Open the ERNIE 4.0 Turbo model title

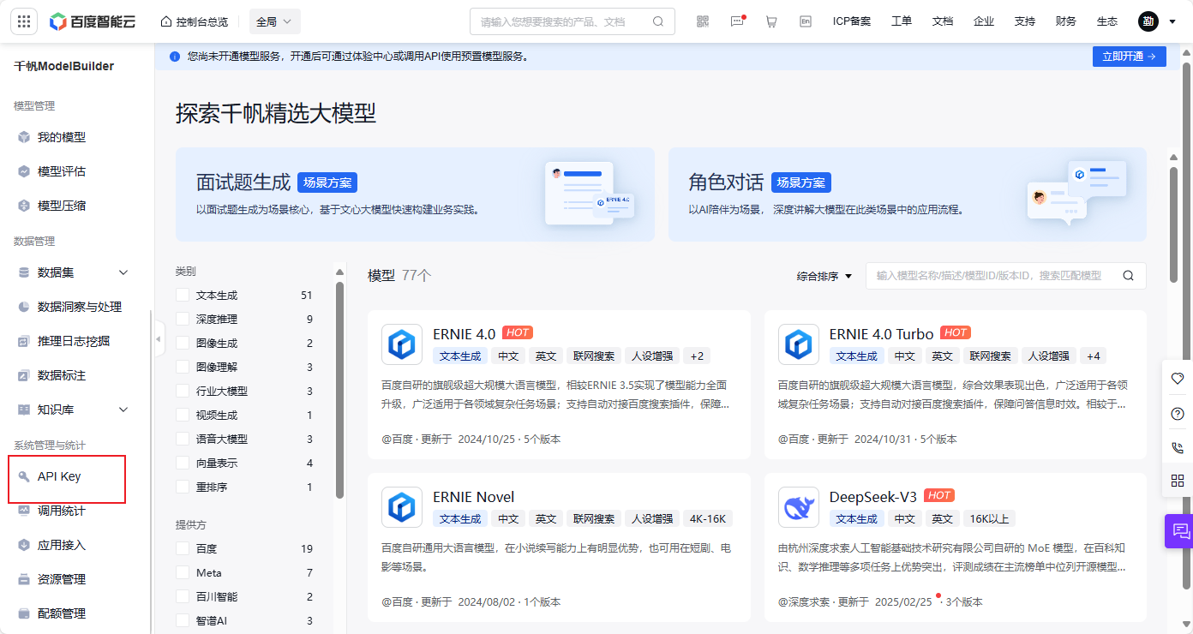point(881,333)
